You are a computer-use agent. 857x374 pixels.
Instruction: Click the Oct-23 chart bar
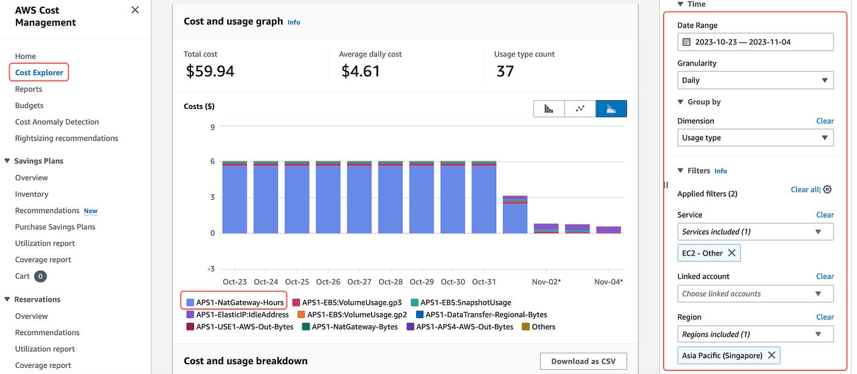coord(234,197)
